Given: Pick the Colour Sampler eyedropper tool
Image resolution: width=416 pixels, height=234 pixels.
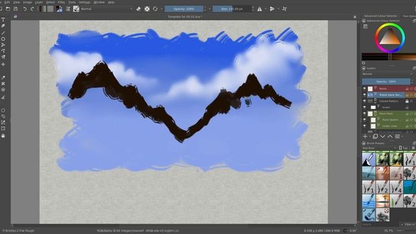Looking at the screenshot, I should click(3, 77).
